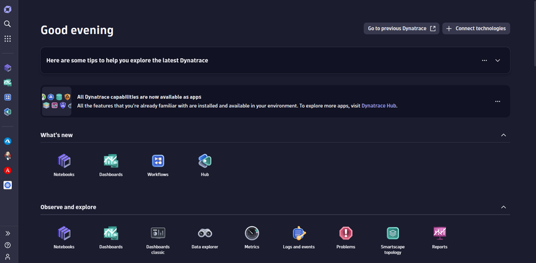This screenshot has width=536, height=263.
Task: Open Notebooks under Observe and explore
Action: click(64, 238)
